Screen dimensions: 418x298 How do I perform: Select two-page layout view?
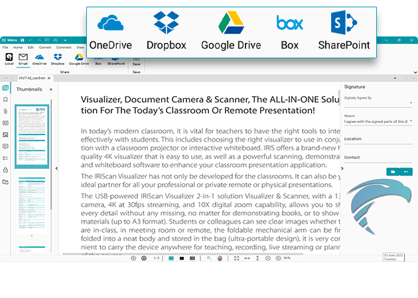tap(192, 258)
